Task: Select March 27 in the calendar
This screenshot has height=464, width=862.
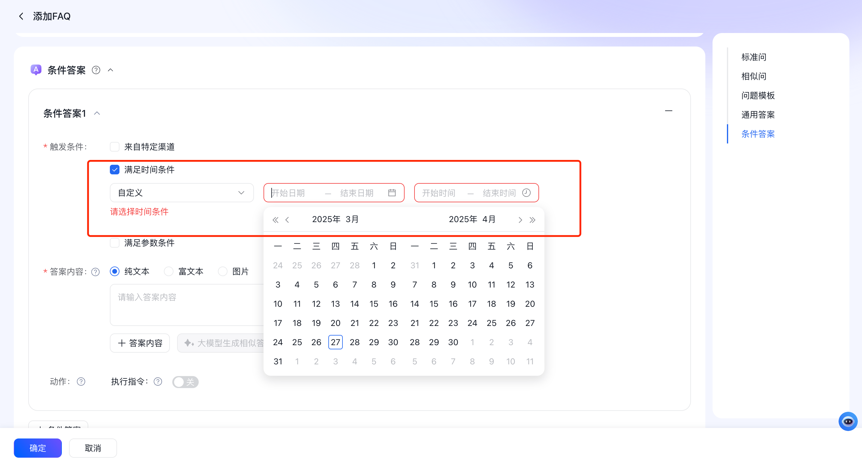Action: [335, 342]
